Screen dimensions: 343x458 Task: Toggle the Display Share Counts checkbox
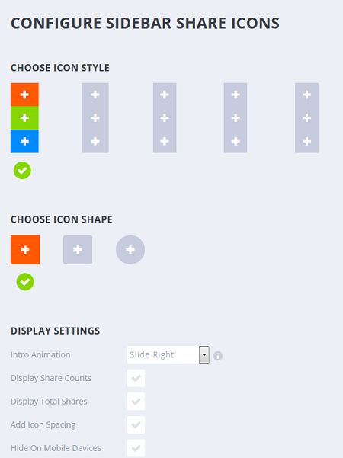tap(136, 378)
